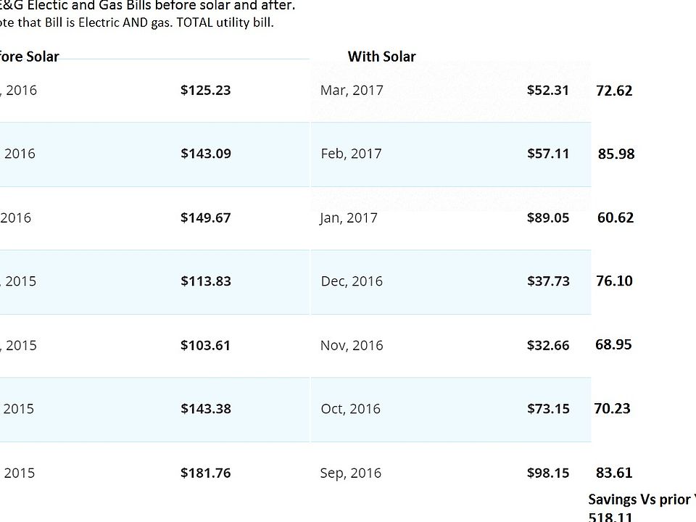Select the $73.15 October solar bill
The height and width of the screenshot is (522, 696).
click(548, 408)
